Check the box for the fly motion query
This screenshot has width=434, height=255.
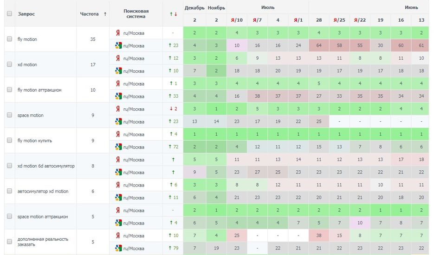pyautogui.click(x=9, y=39)
